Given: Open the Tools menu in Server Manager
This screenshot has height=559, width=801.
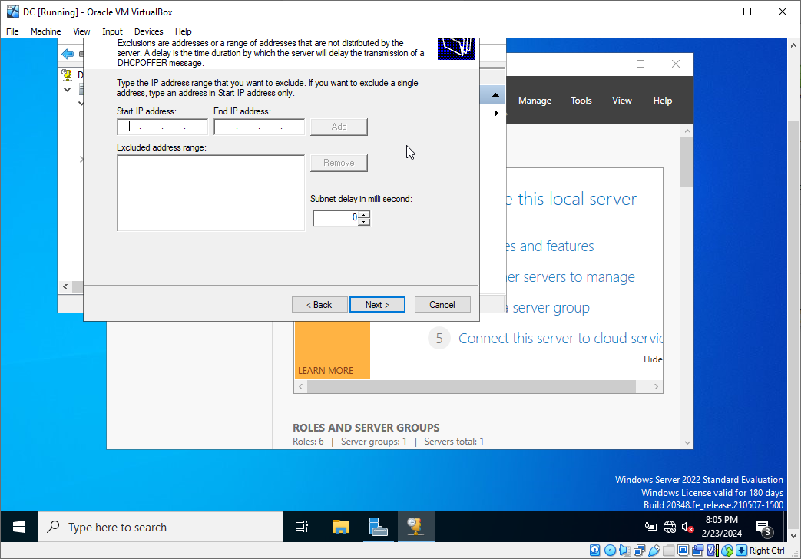Looking at the screenshot, I should [x=581, y=100].
